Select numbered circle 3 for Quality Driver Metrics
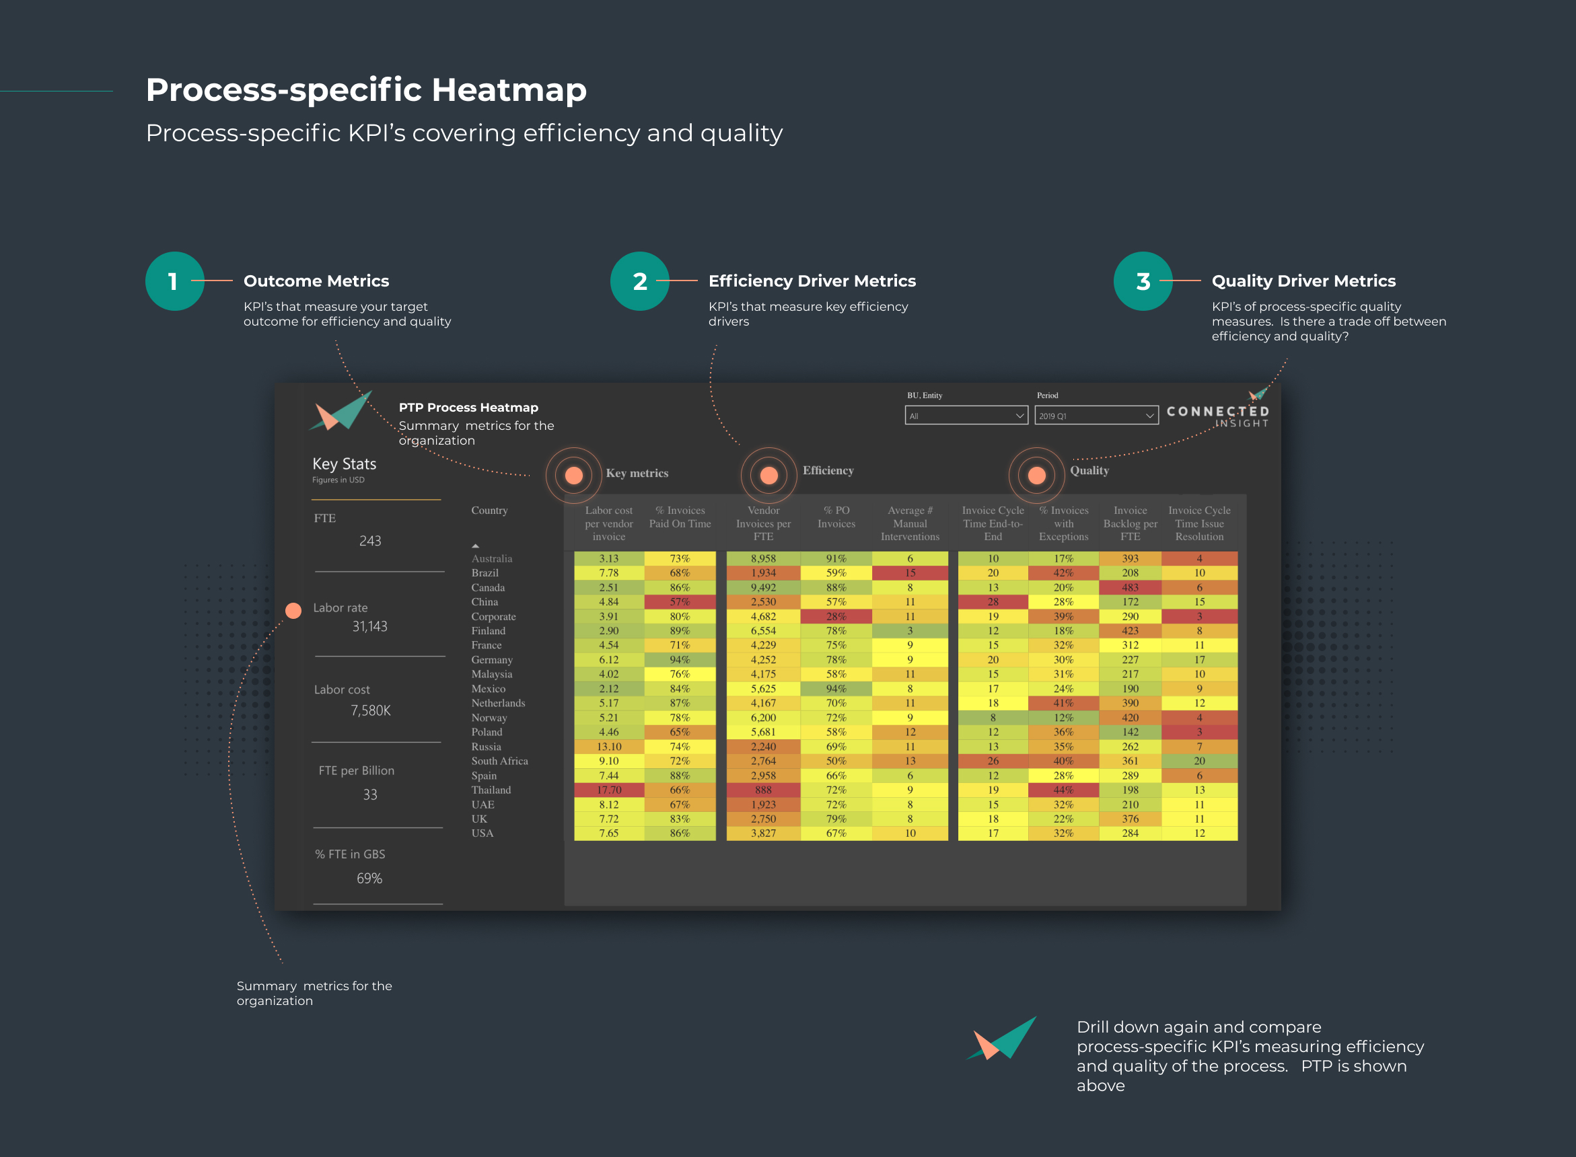The width and height of the screenshot is (1576, 1157). tap(1143, 281)
